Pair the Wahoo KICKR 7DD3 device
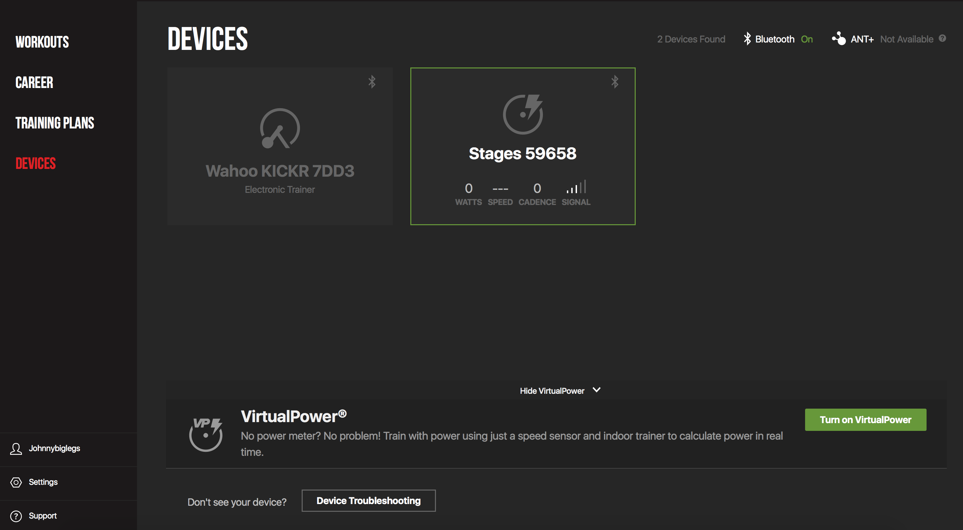The width and height of the screenshot is (963, 530). [x=280, y=146]
